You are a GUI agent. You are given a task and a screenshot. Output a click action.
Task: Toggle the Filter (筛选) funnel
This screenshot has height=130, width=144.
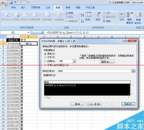point(98,16)
